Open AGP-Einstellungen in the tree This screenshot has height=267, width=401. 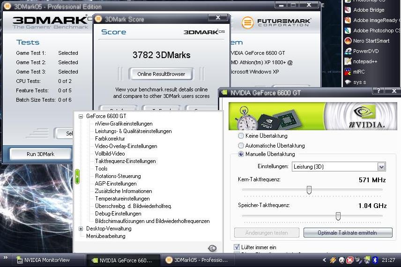coord(116,184)
